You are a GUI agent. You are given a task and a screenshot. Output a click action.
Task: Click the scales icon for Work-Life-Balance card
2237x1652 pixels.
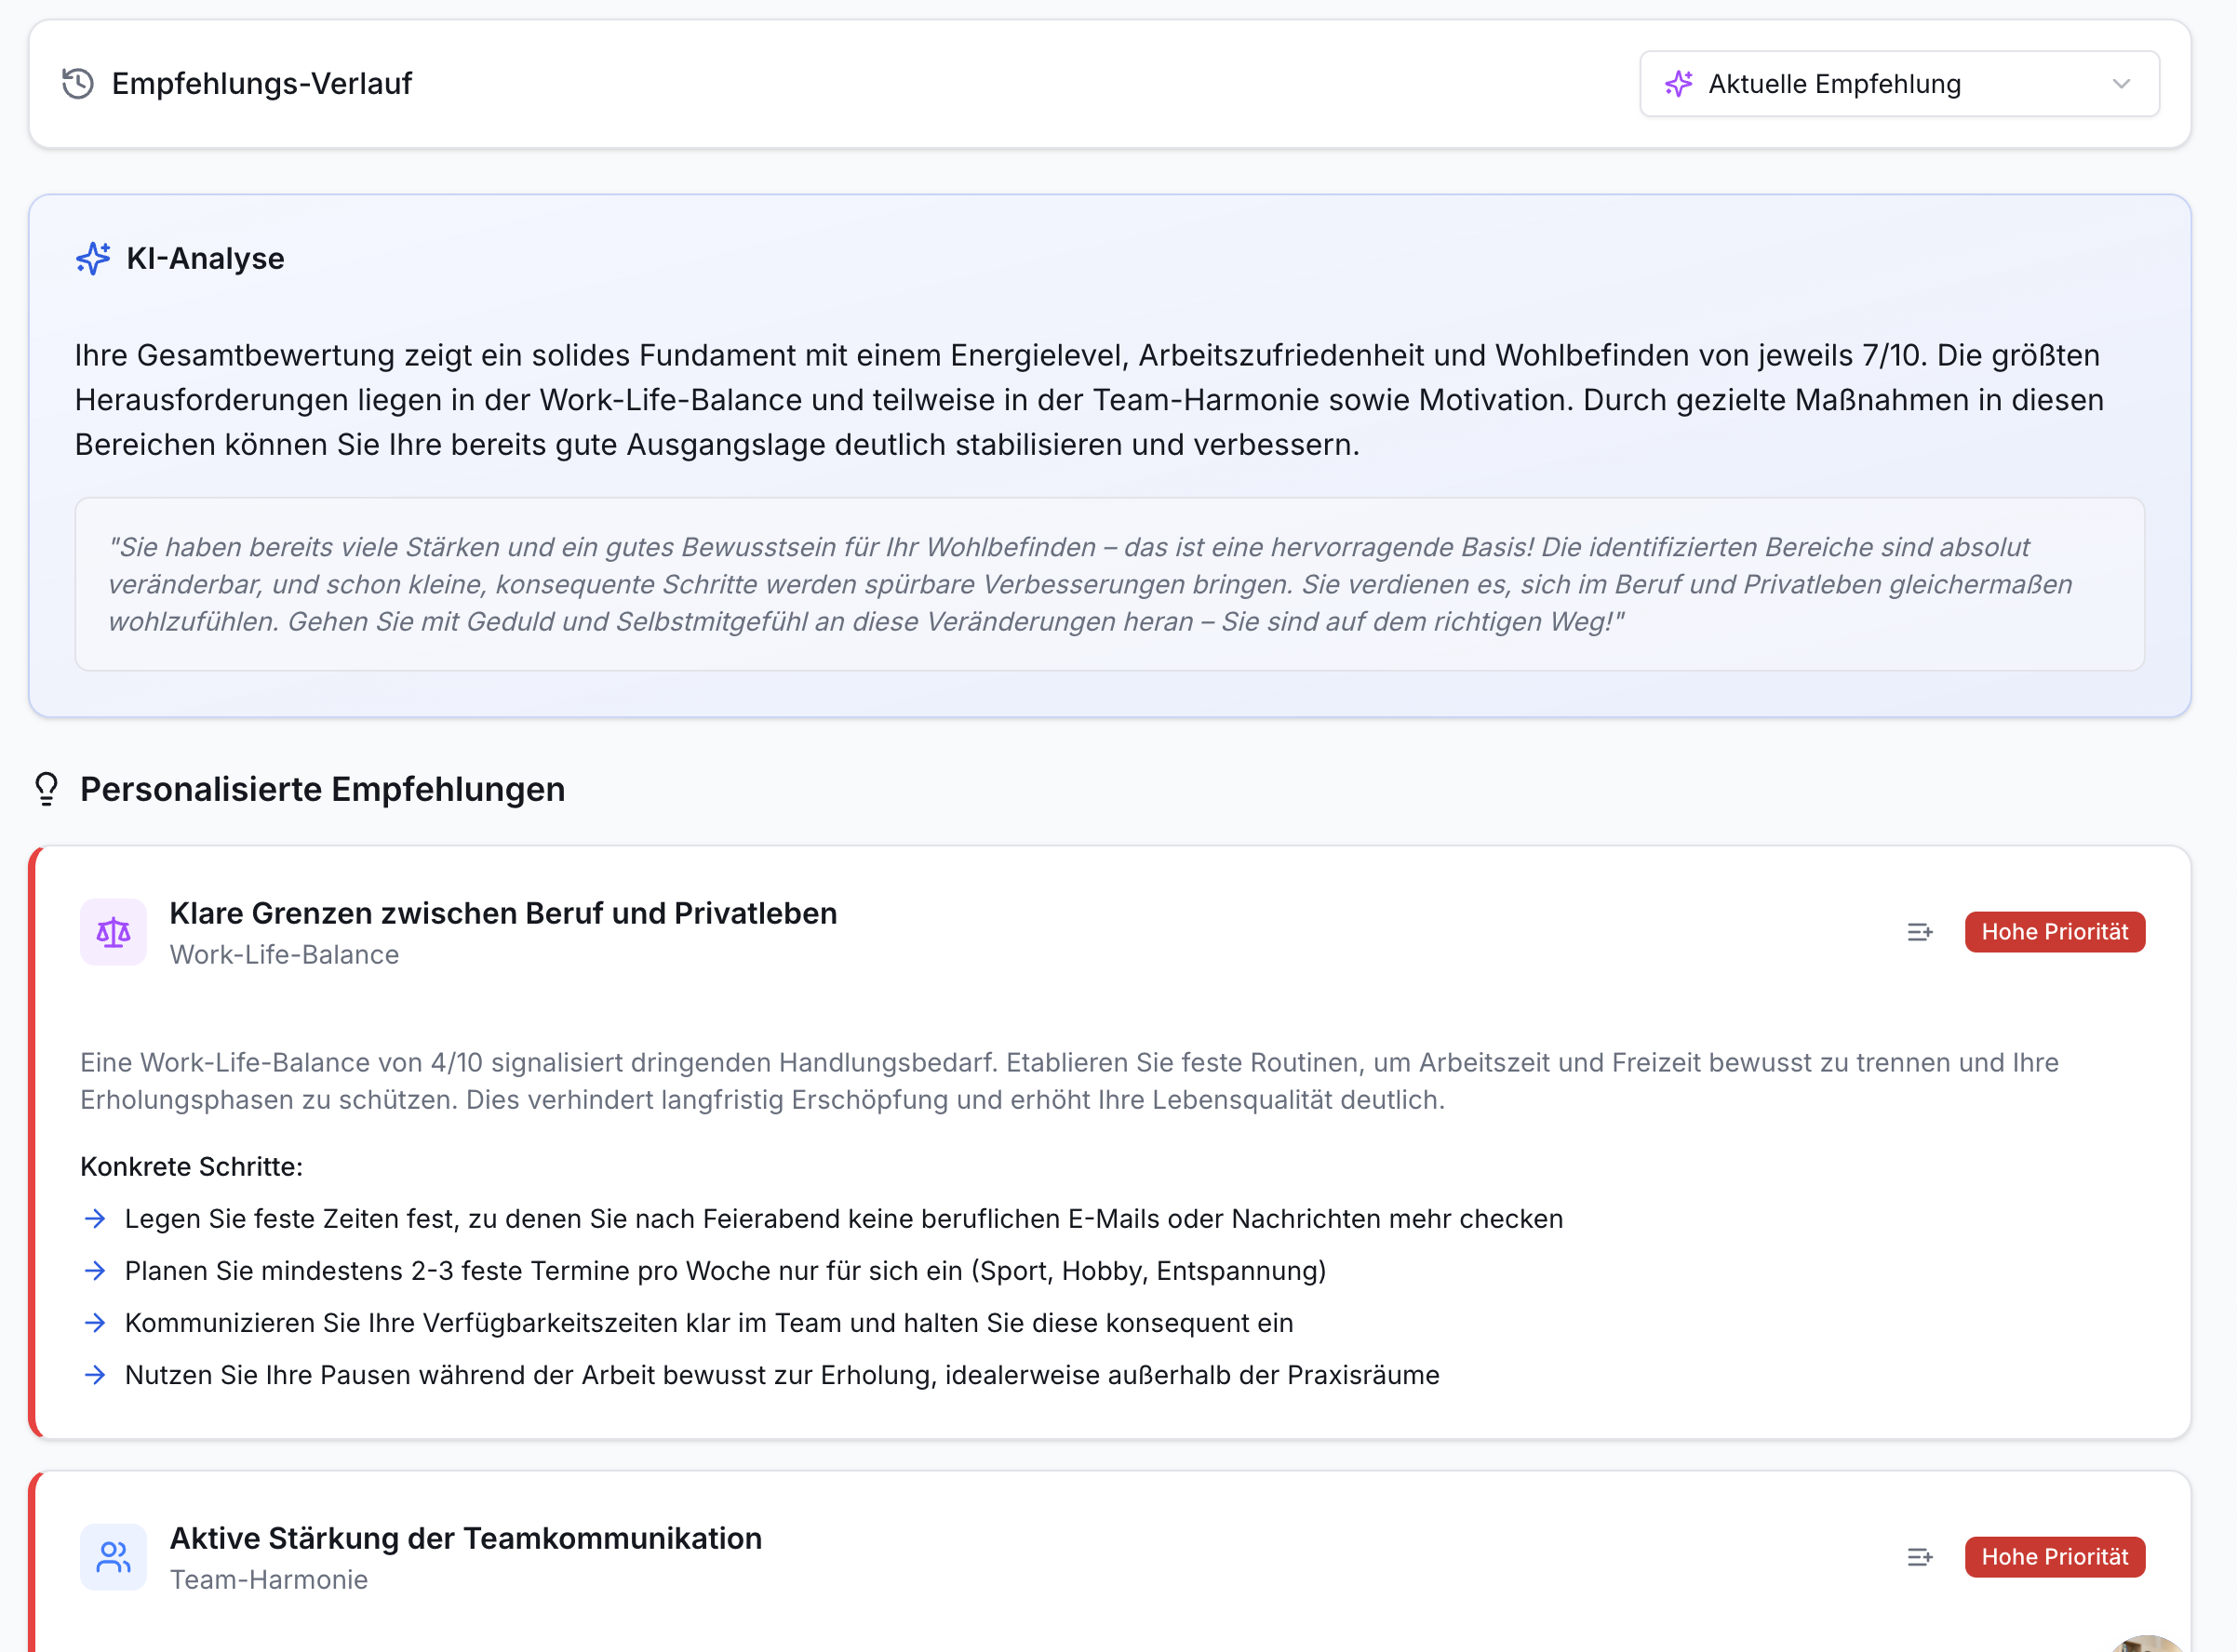click(113, 932)
